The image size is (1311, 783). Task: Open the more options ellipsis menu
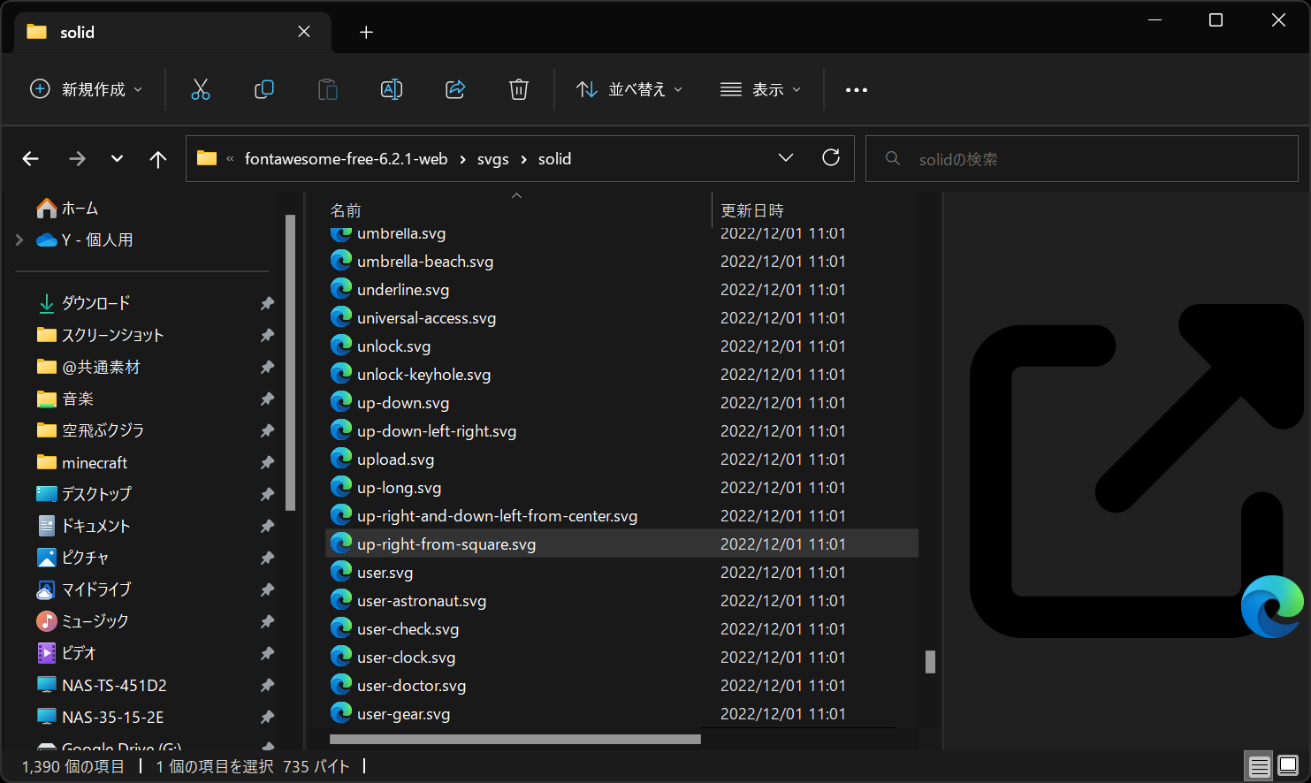point(856,89)
